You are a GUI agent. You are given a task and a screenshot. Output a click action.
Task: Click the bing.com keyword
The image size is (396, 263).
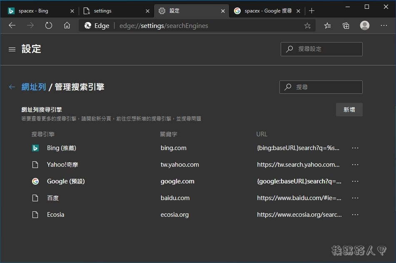[x=174, y=148]
